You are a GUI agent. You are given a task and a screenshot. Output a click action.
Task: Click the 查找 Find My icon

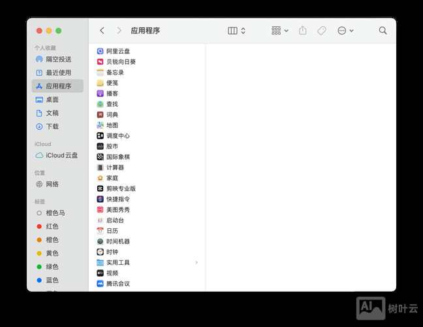(100, 104)
